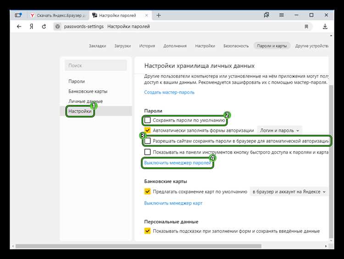
Task: Uncheck Автоматически заполнять формы авторизации
Action: point(147,130)
